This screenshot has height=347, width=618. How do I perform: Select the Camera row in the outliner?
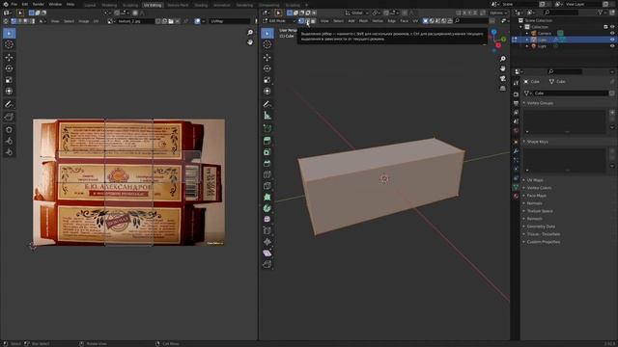[564, 34]
